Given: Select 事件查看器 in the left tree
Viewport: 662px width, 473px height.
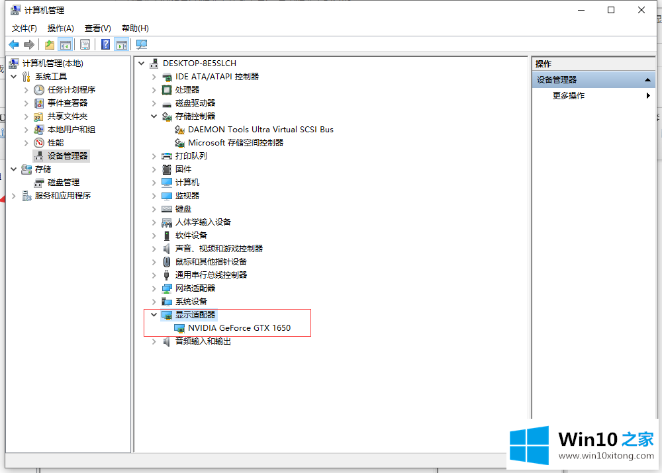Looking at the screenshot, I should click(68, 103).
